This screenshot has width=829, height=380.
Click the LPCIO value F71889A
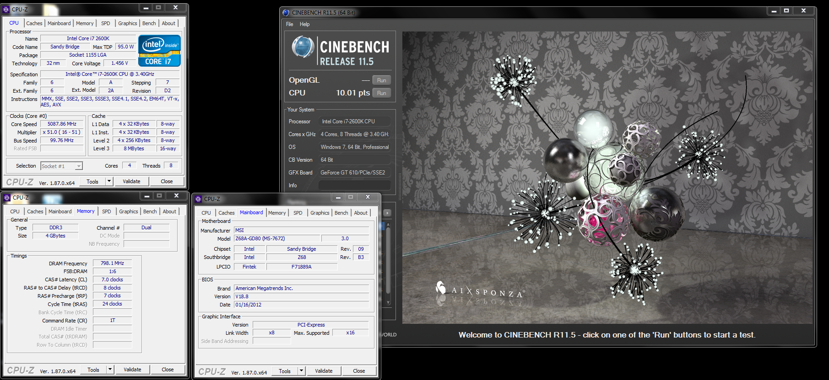point(302,267)
